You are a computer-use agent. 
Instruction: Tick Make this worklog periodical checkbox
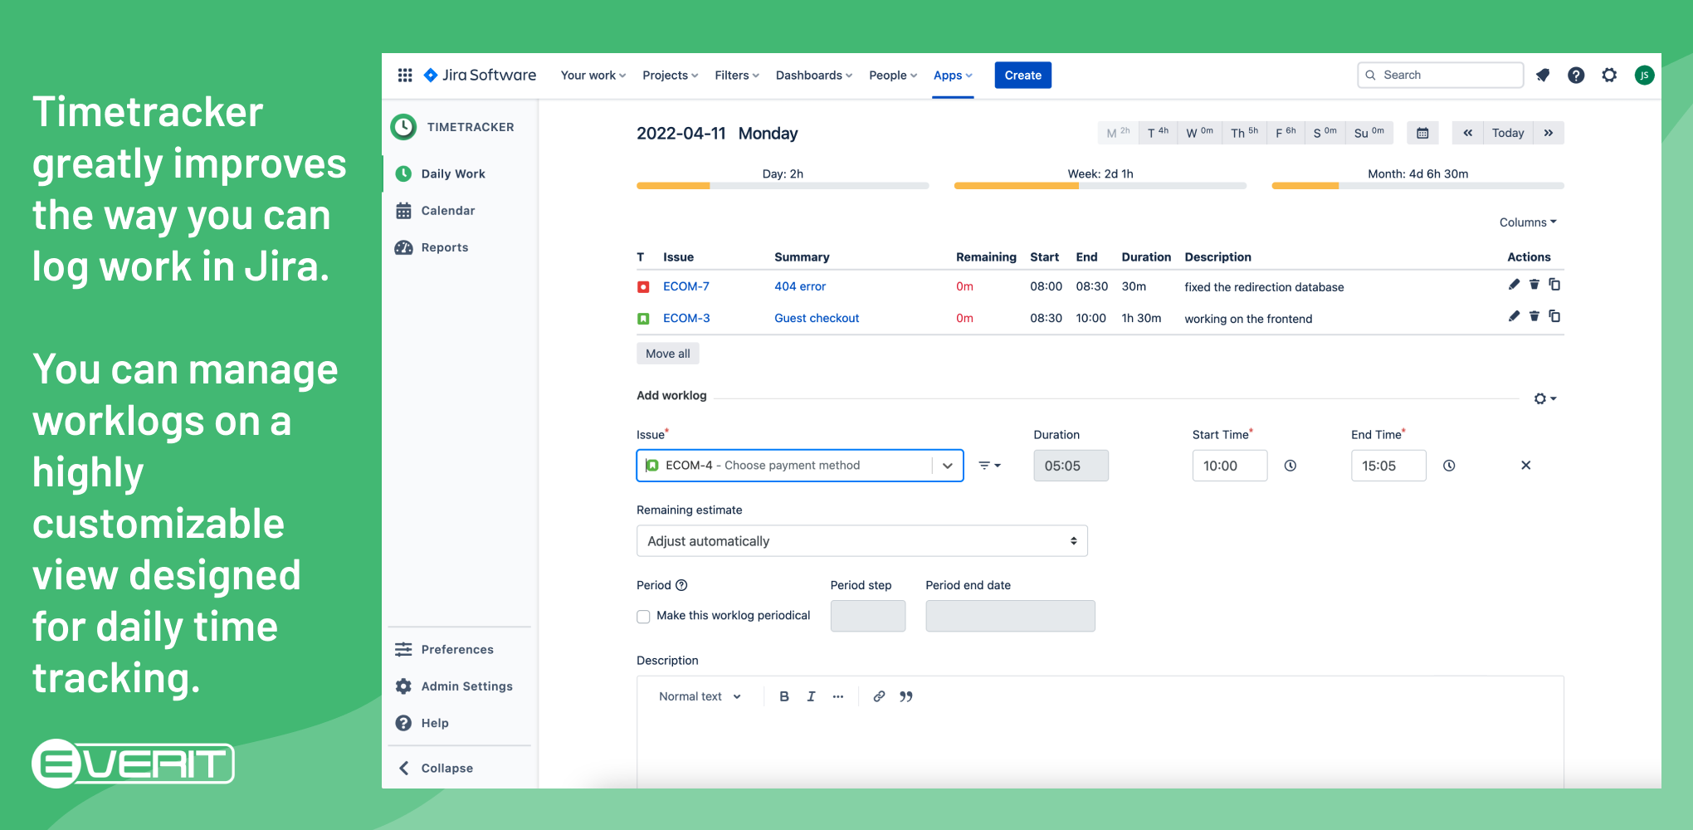[643, 617]
